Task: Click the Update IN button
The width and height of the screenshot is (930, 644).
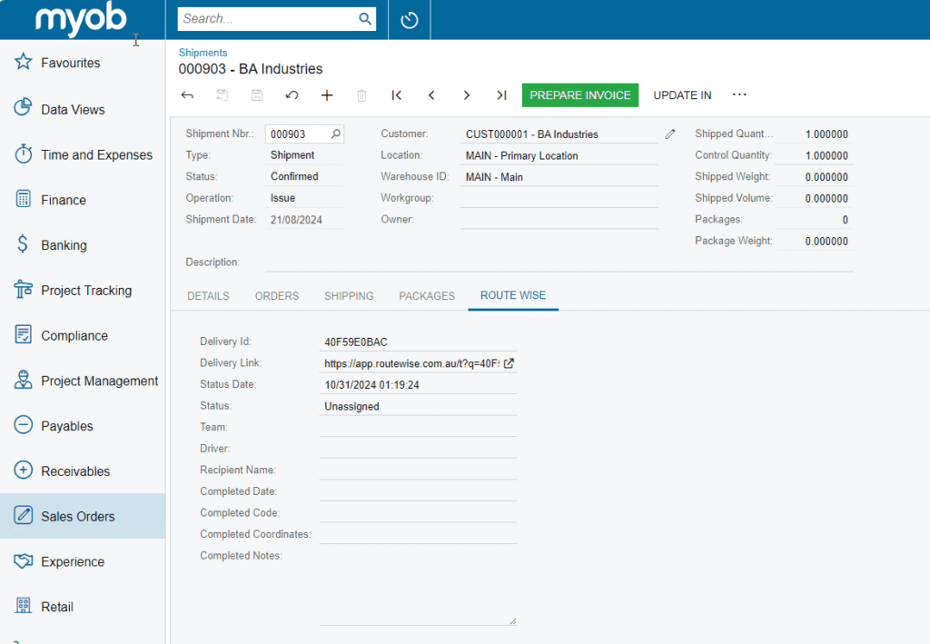Action: pyautogui.click(x=682, y=95)
